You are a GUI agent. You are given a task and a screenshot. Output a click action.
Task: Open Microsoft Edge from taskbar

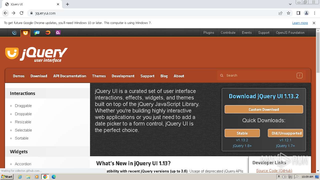click(x=54, y=177)
